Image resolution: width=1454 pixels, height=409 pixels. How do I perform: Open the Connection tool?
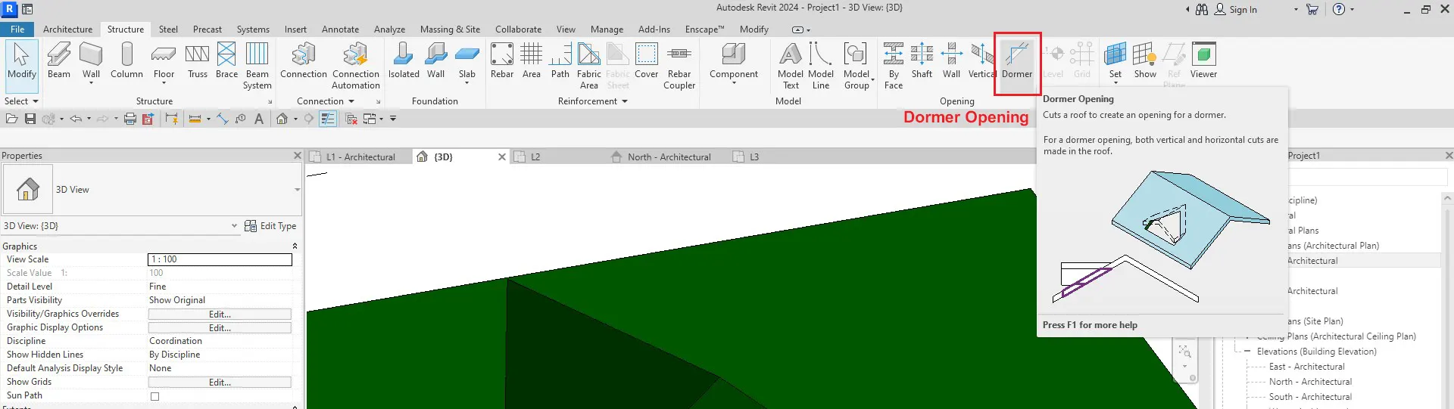[x=303, y=60]
